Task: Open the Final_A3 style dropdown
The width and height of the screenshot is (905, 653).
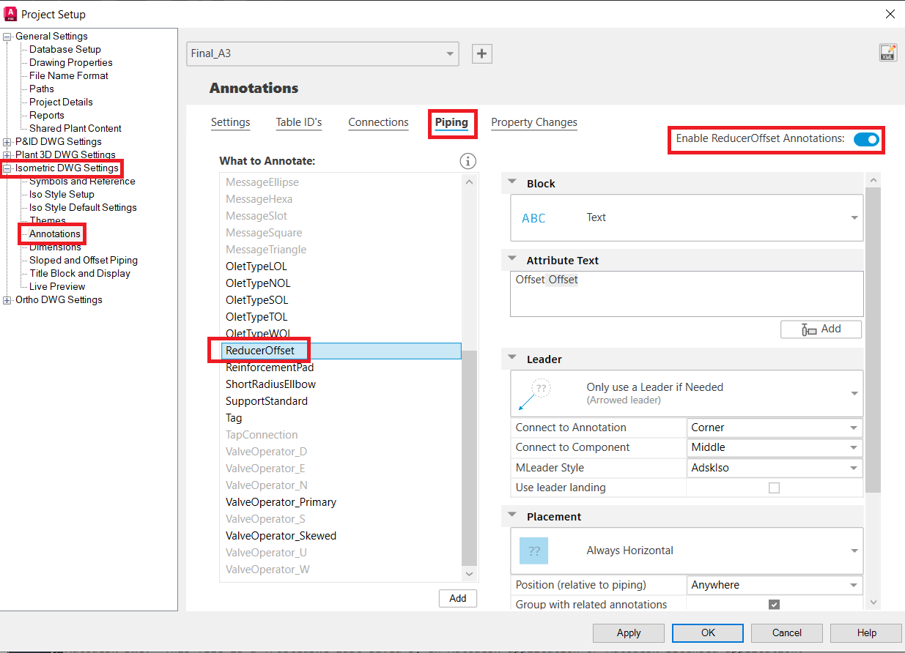Action: (x=449, y=53)
